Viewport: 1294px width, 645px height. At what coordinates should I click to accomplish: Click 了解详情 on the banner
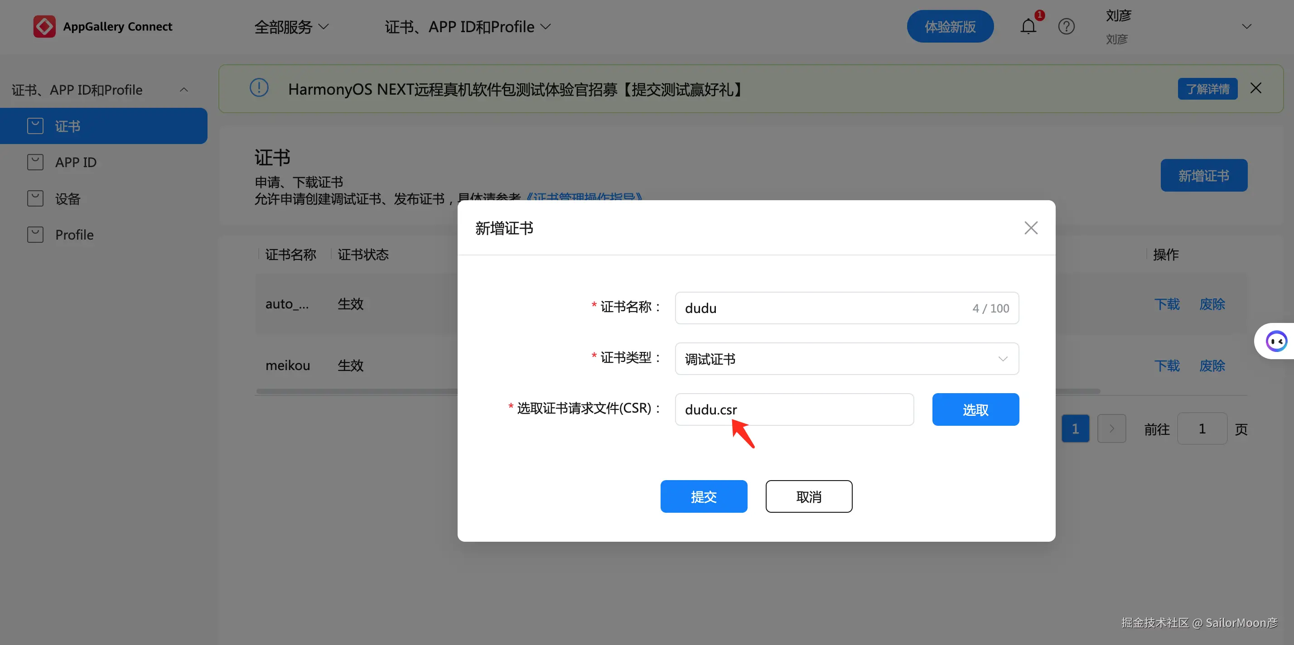[1207, 88]
